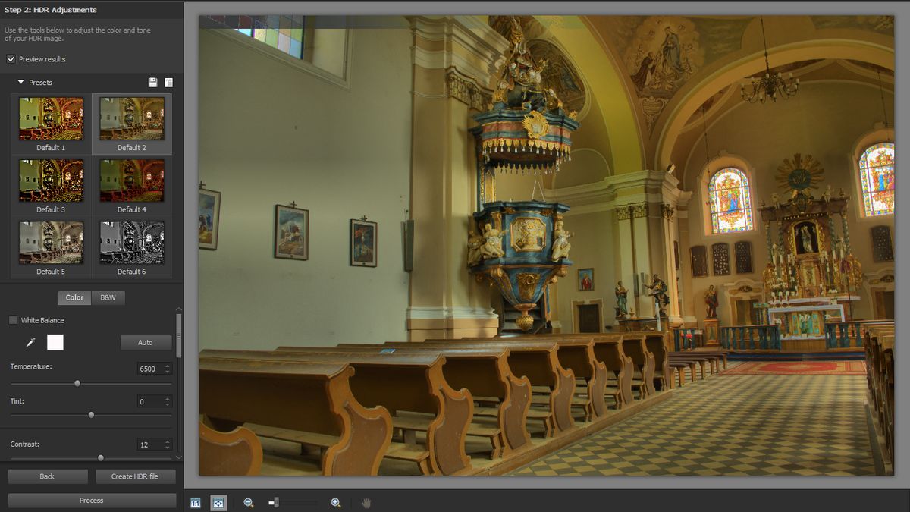Switch to the Color tab

click(x=74, y=298)
